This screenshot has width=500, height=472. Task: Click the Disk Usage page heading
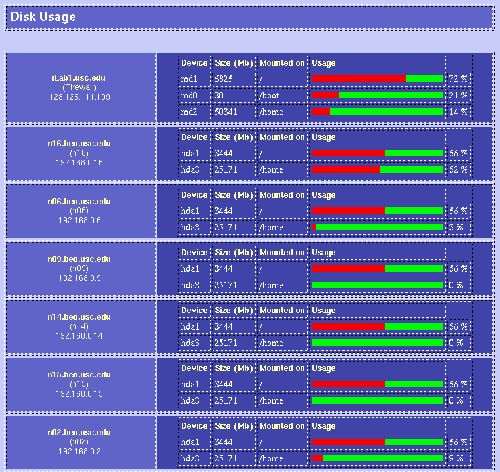coord(43,17)
